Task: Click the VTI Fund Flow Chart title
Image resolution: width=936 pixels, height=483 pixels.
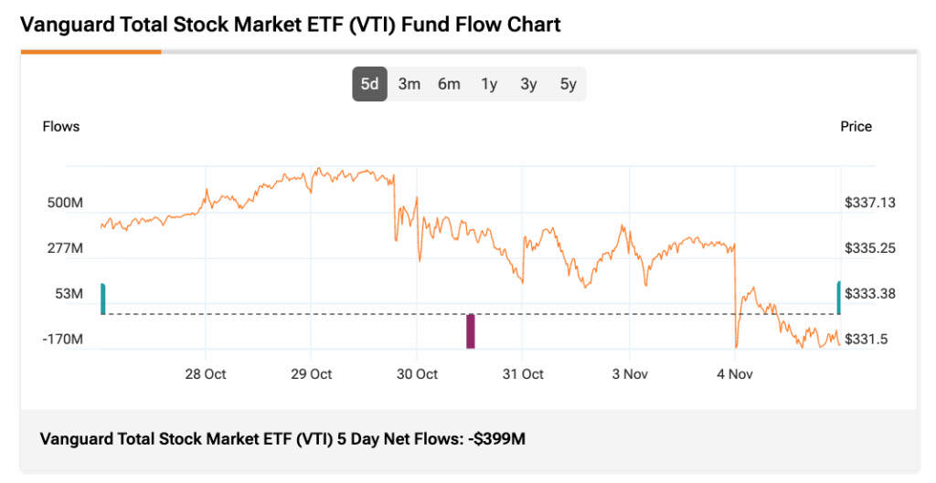Action: point(291,25)
